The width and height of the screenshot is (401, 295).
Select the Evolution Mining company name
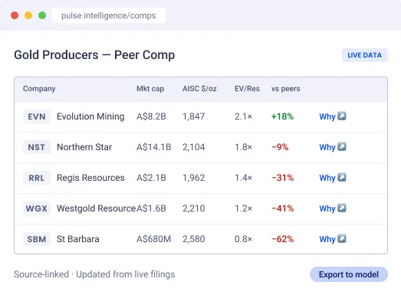[x=90, y=116]
